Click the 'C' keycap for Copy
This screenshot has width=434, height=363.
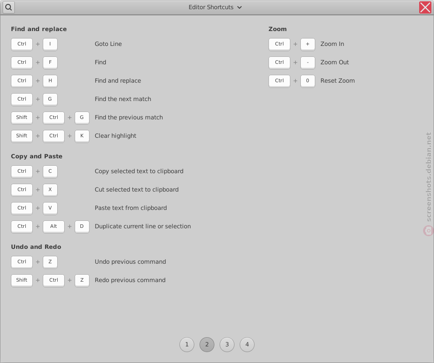(x=50, y=171)
